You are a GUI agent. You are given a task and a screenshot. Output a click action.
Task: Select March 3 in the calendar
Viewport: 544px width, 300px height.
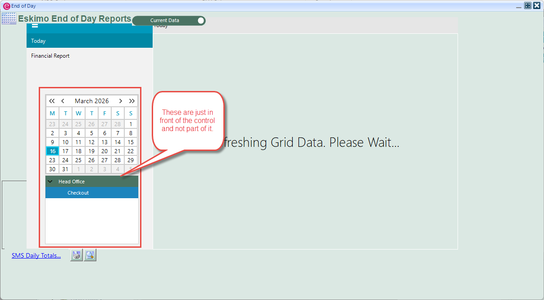65,133
